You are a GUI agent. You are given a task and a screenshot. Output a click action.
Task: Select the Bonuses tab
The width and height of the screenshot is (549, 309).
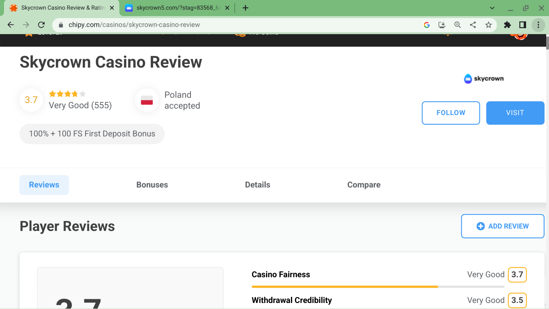[x=152, y=185]
